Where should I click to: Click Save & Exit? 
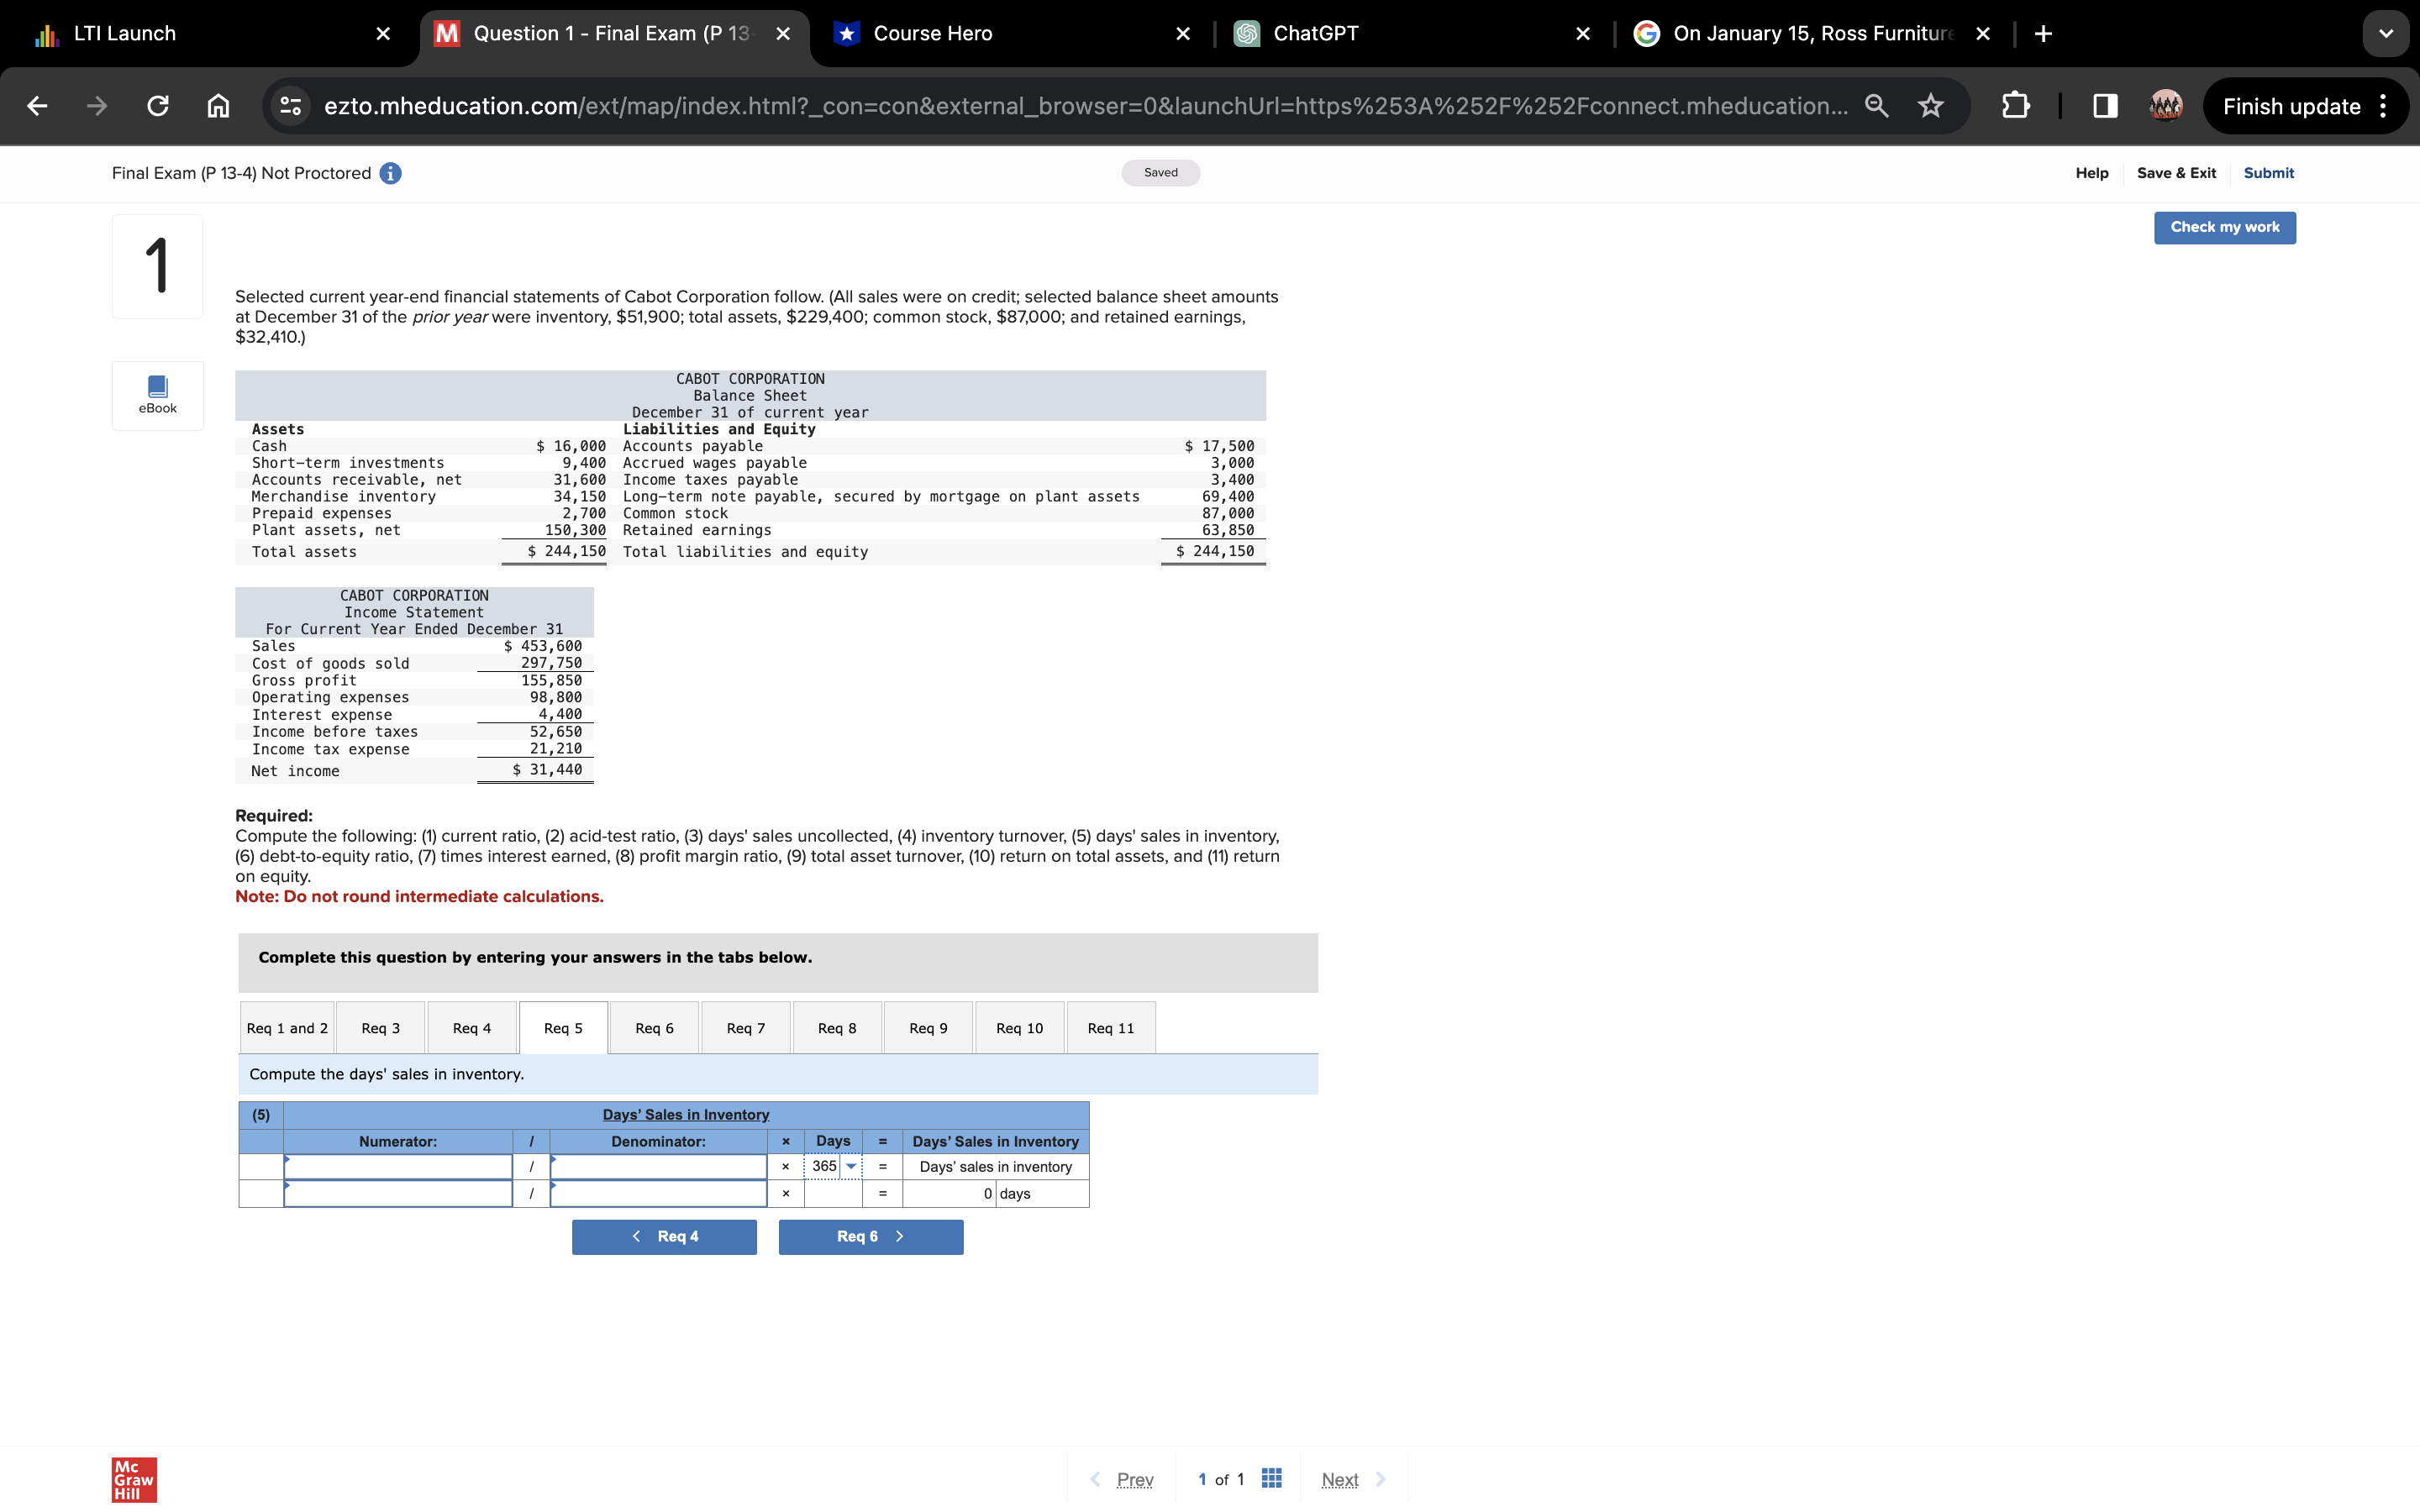[2176, 173]
